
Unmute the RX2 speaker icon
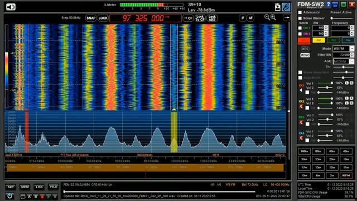(301, 106)
